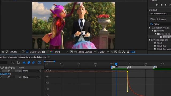
Task: Adjust the +0.0 exposure value
Action: pos(133,52)
